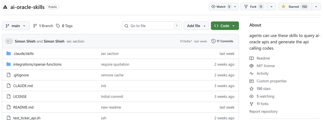
Task: Click the file icon beside README.md
Action: 8,107
